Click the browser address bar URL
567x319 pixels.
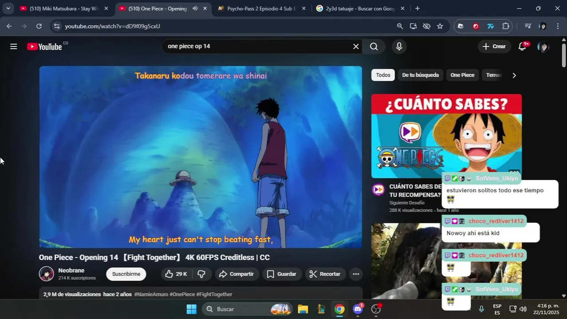[x=113, y=26]
